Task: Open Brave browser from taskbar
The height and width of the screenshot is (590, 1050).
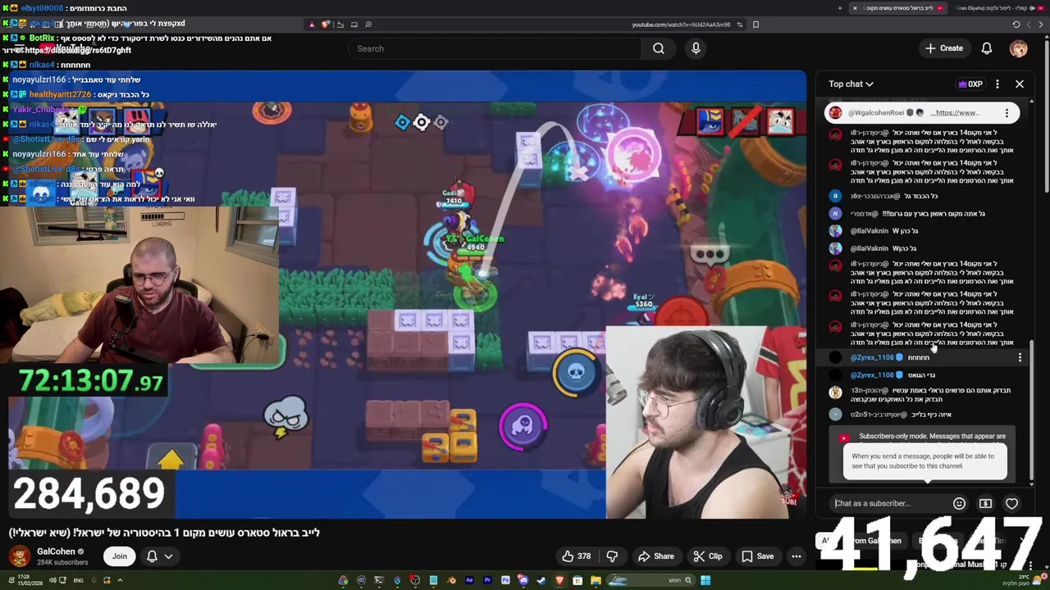Action: [559, 580]
